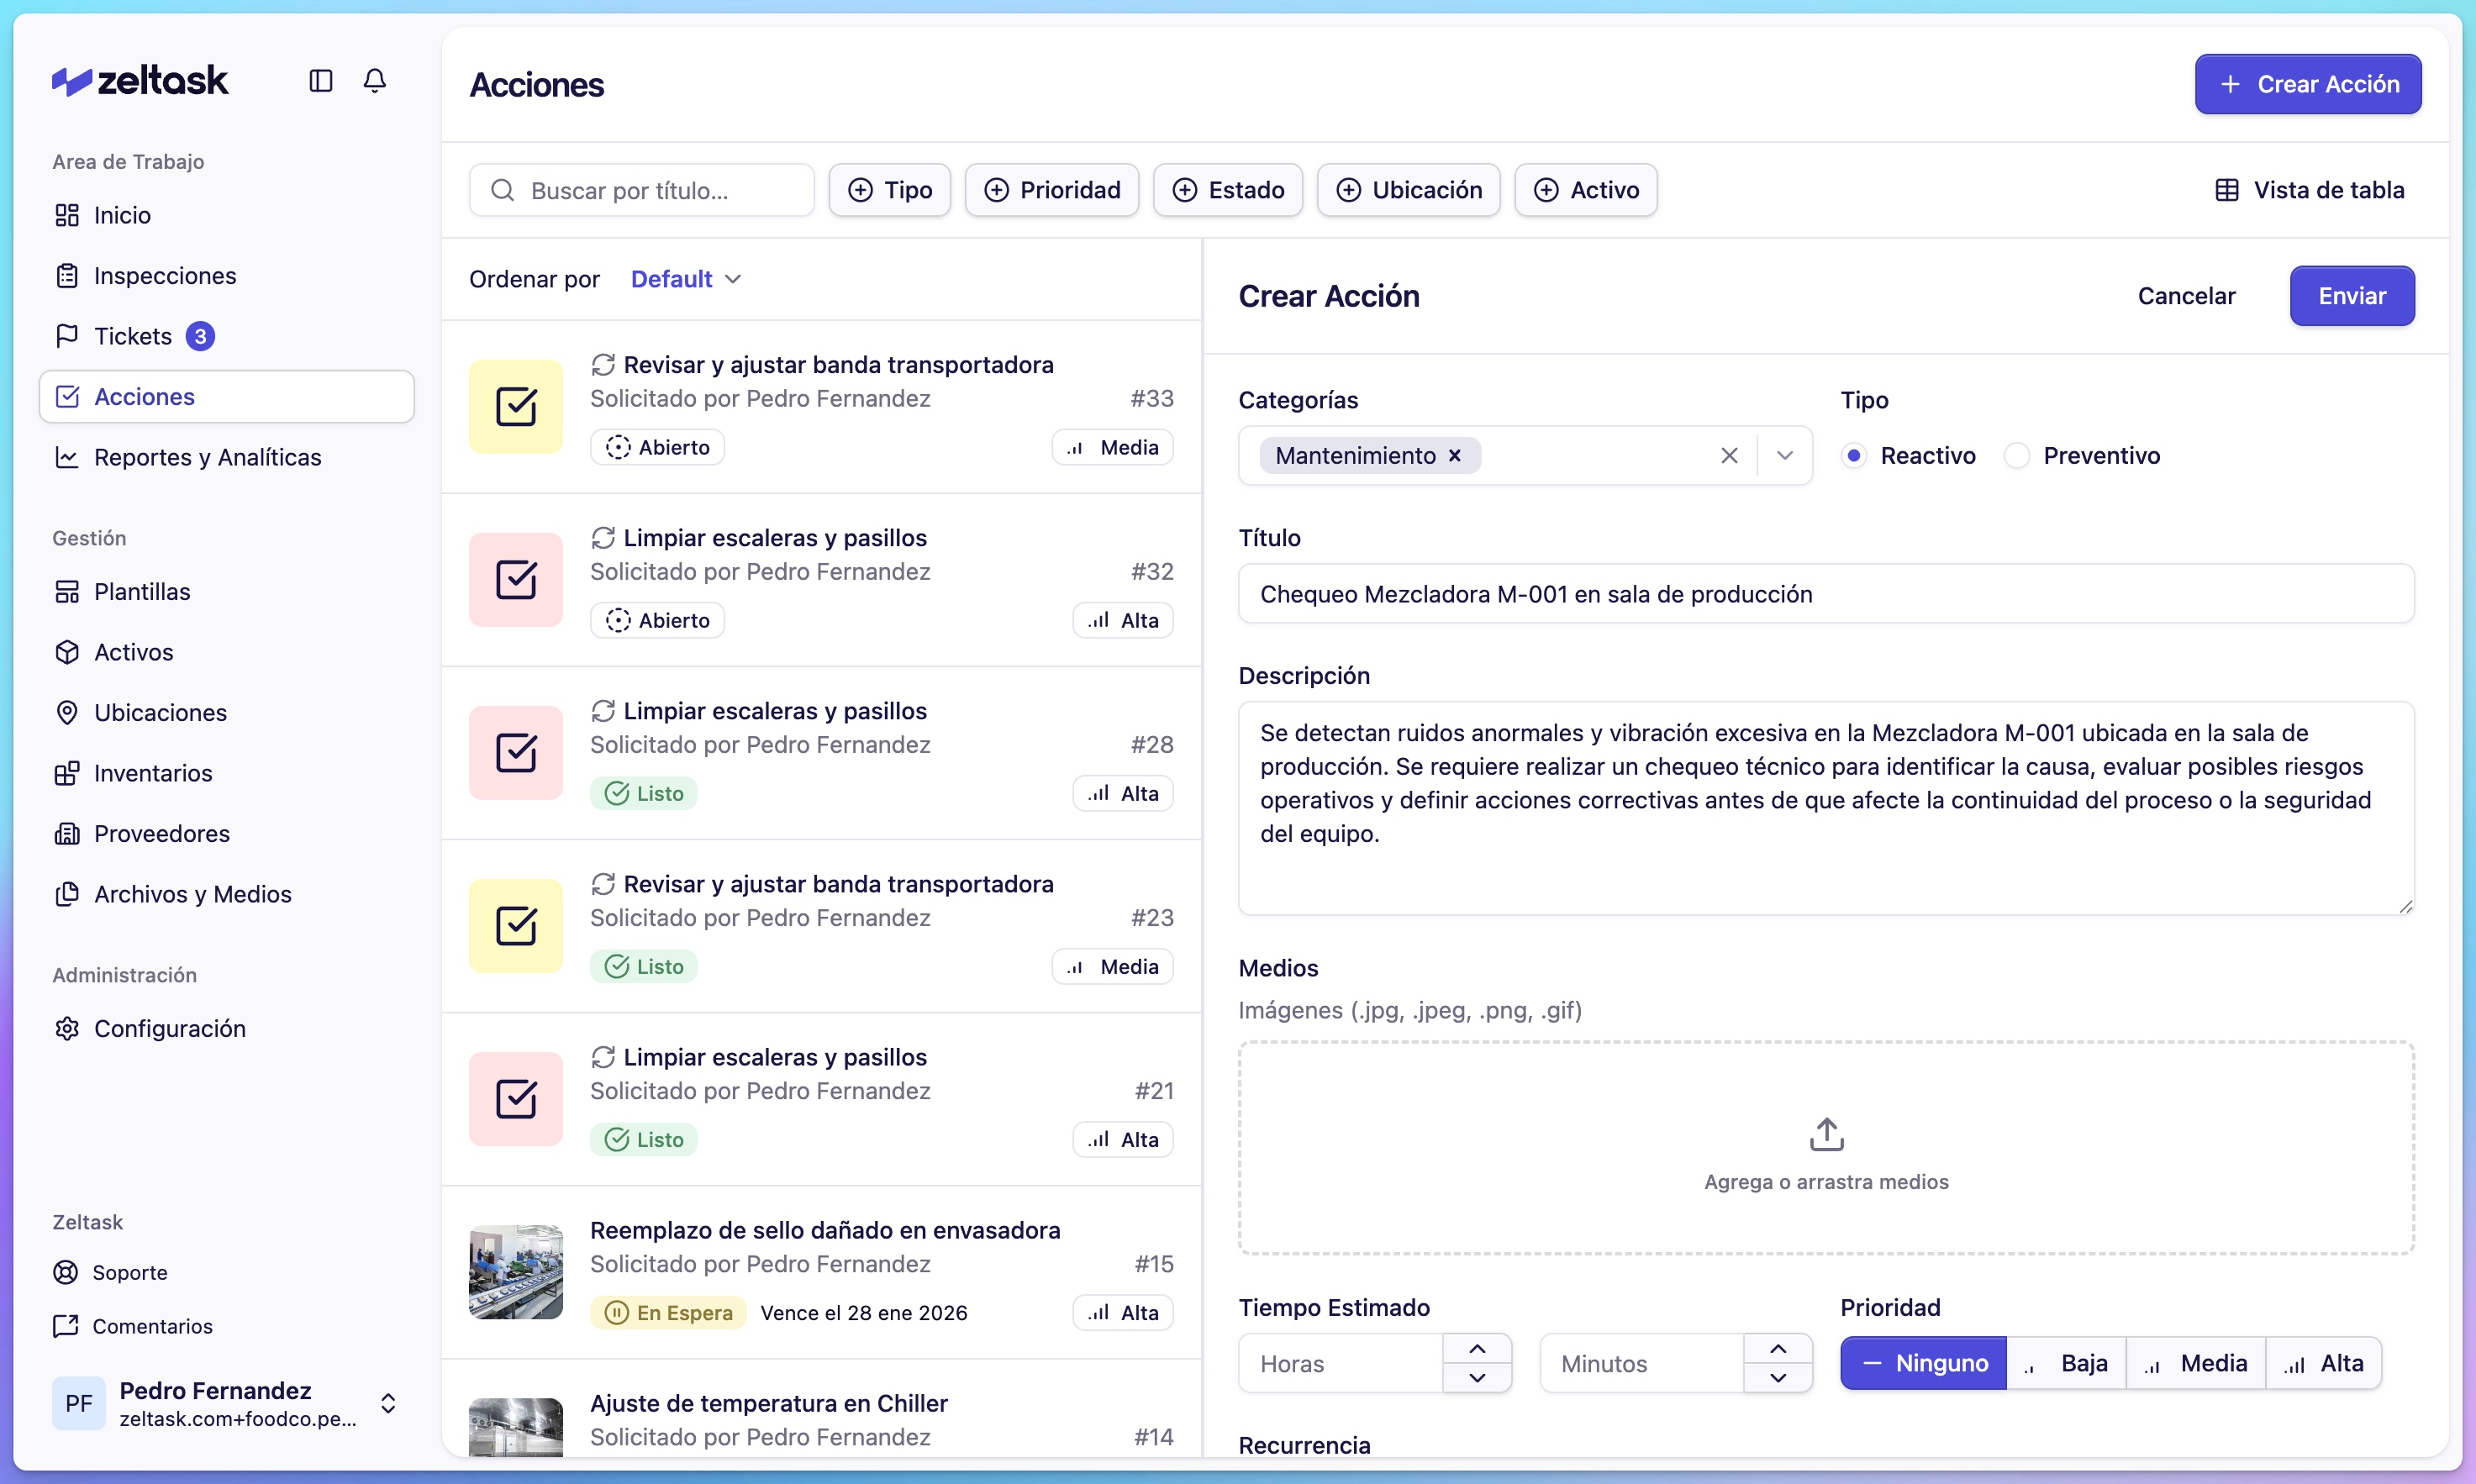Open notifications via the bell icon

tap(375, 81)
